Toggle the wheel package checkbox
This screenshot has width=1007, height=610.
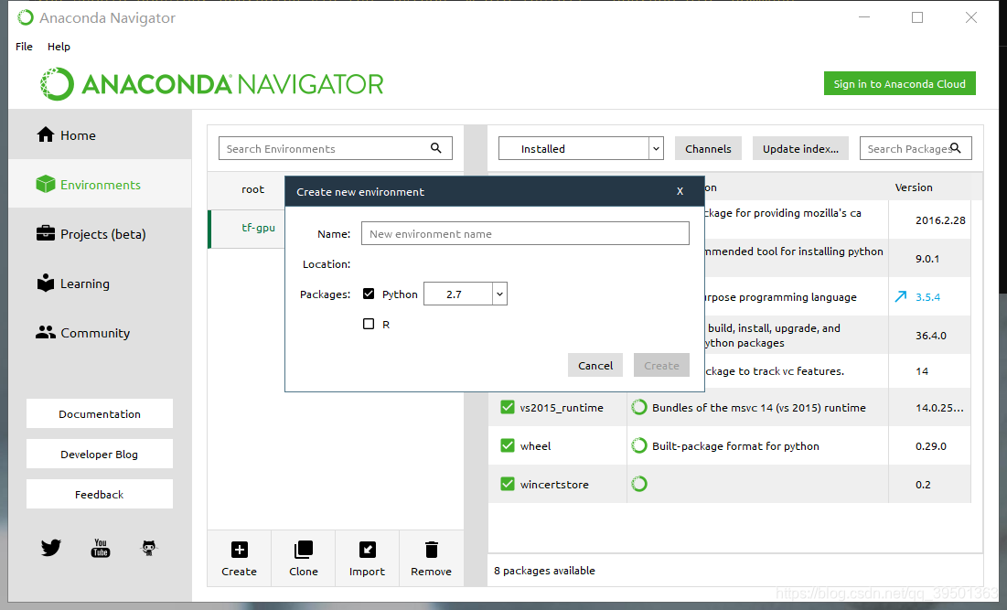(x=508, y=445)
